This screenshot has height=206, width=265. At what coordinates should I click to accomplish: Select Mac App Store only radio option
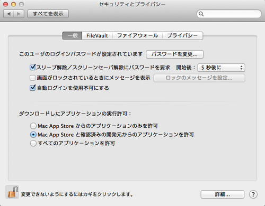point(33,126)
